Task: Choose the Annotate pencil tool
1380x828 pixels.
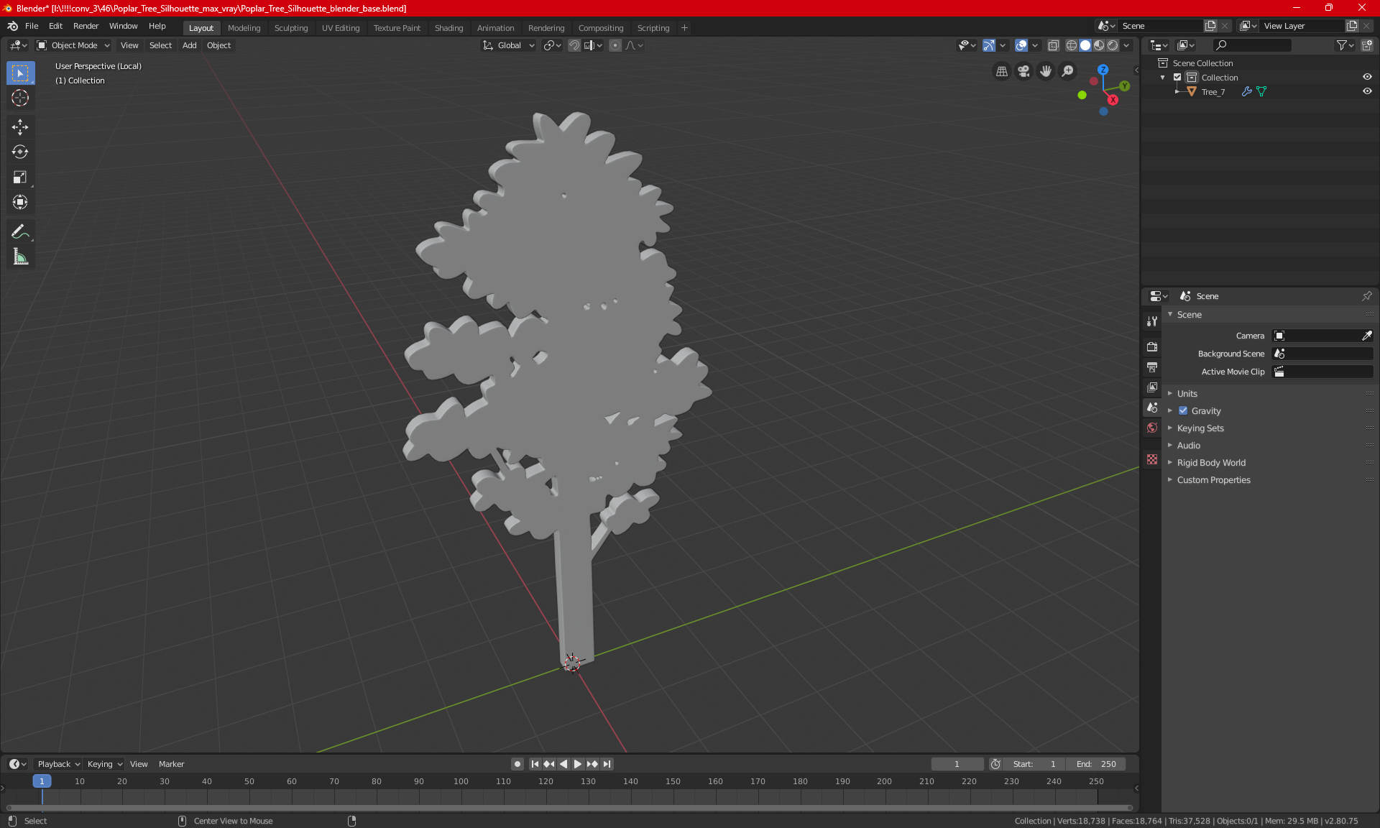Action: [20, 231]
